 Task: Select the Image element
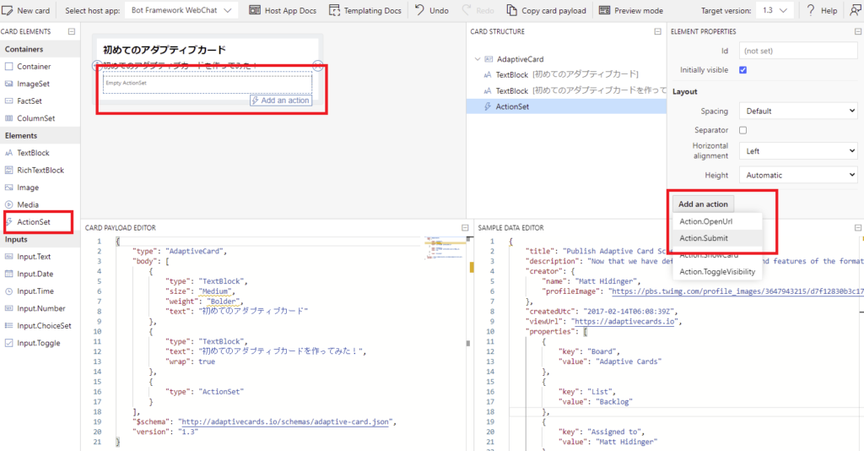pos(40,187)
